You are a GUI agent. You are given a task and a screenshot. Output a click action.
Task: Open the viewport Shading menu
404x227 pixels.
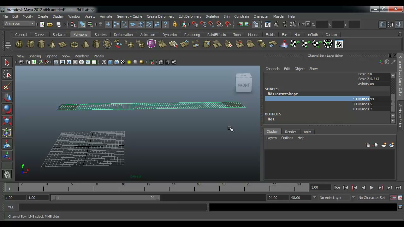pos(35,56)
